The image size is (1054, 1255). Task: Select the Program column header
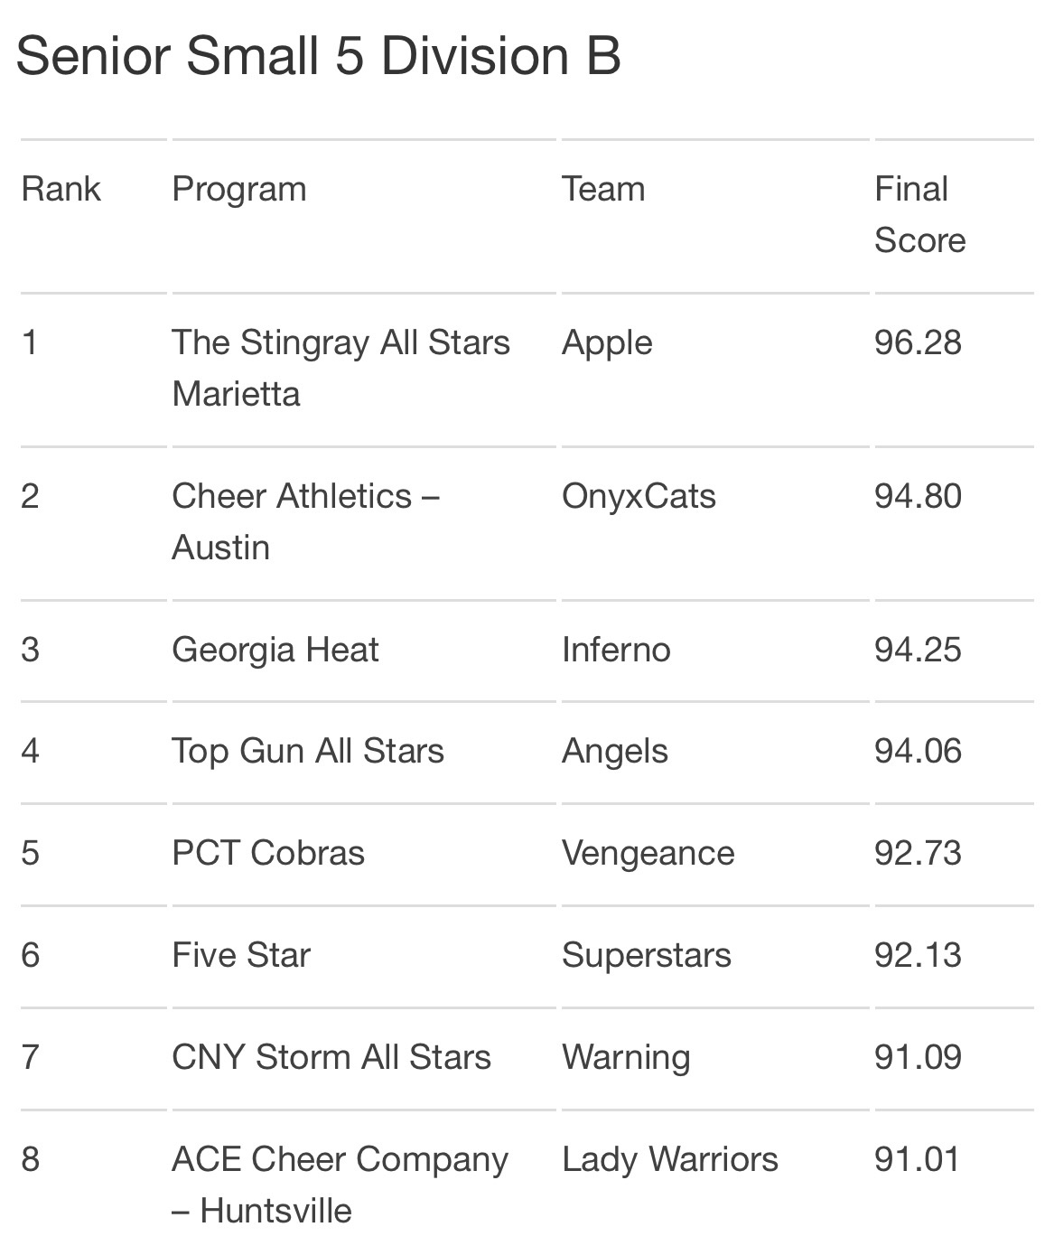(x=239, y=190)
